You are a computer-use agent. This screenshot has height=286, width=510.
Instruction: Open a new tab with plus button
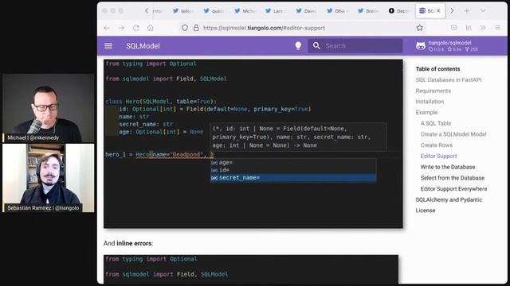click(x=467, y=10)
